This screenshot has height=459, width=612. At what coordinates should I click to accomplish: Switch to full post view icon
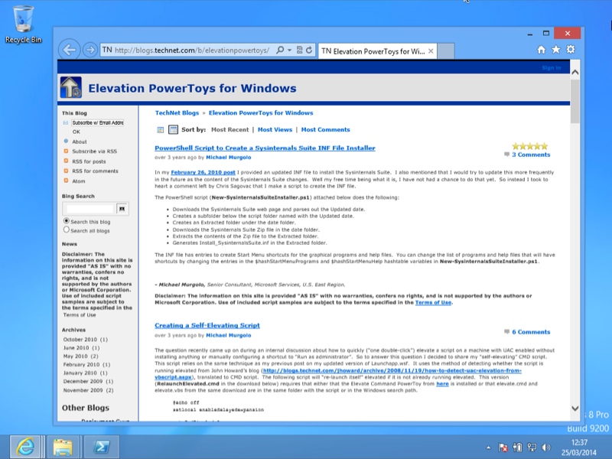[x=173, y=129]
